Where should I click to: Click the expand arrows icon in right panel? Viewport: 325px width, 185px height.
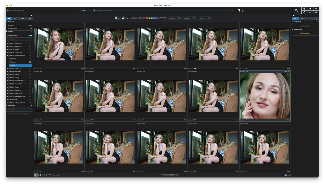(316, 18)
